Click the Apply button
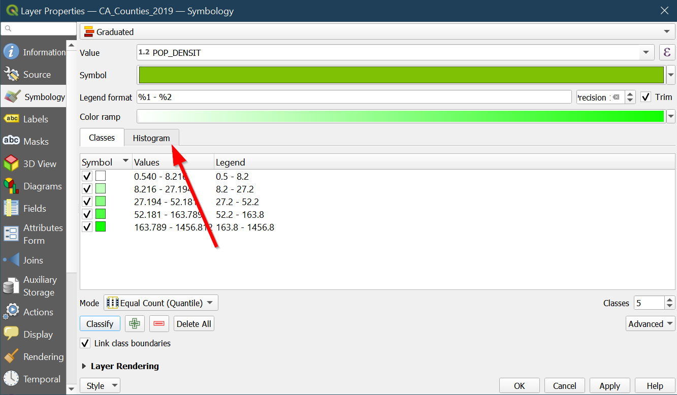This screenshot has width=677, height=395. click(x=609, y=386)
